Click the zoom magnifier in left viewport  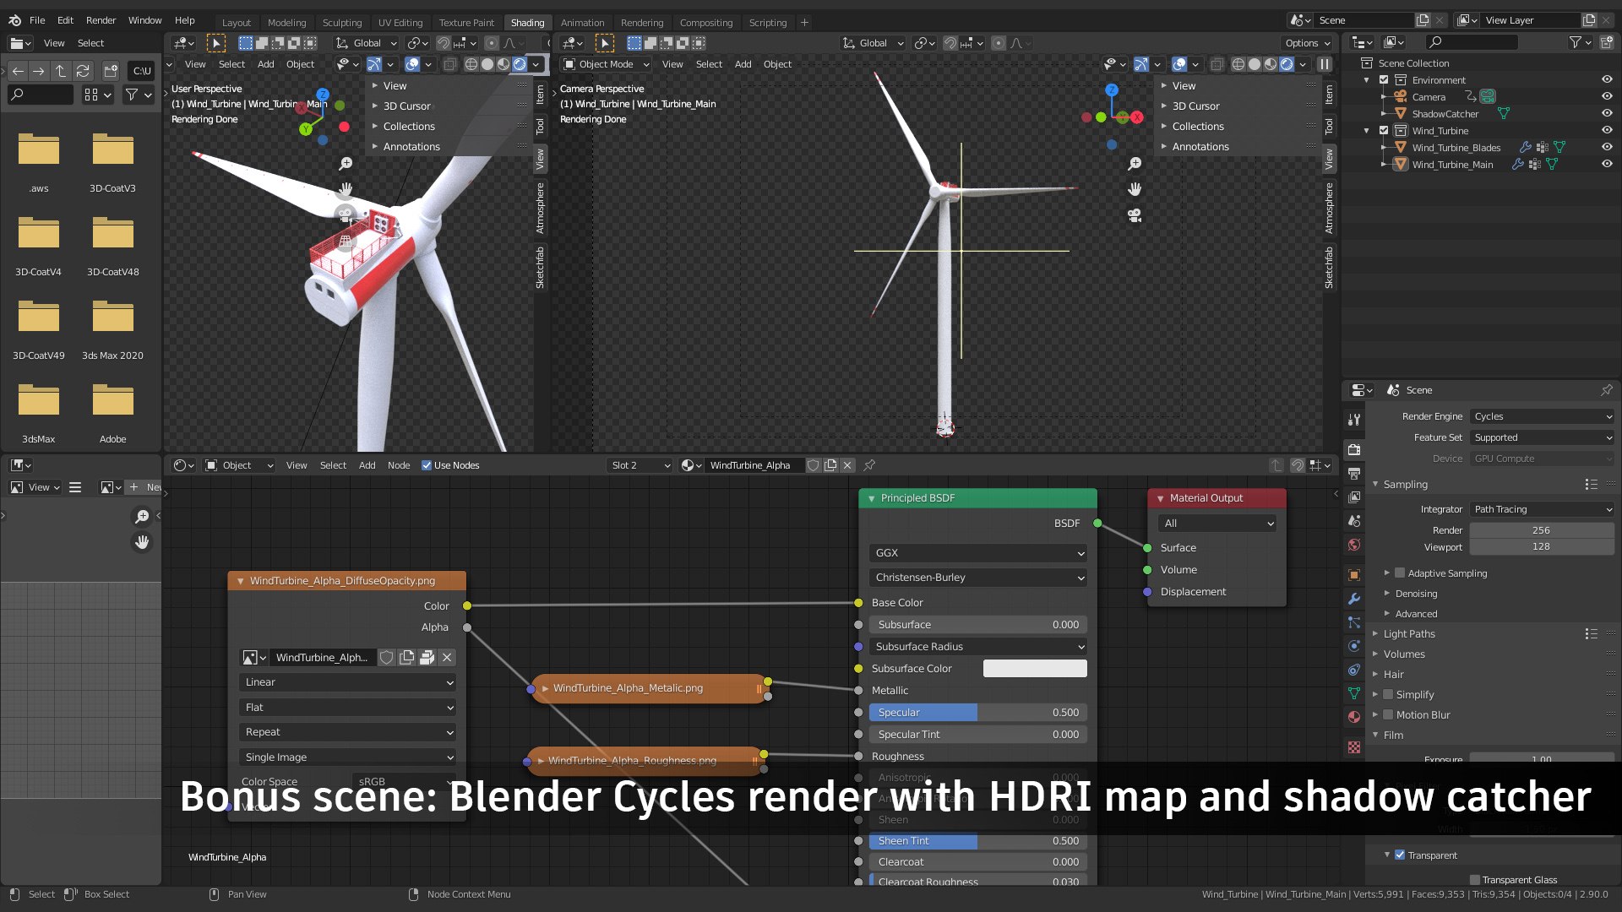point(346,164)
